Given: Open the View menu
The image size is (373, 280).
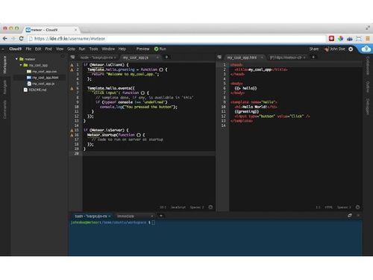Looking at the screenshot, I should [x=60, y=49].
